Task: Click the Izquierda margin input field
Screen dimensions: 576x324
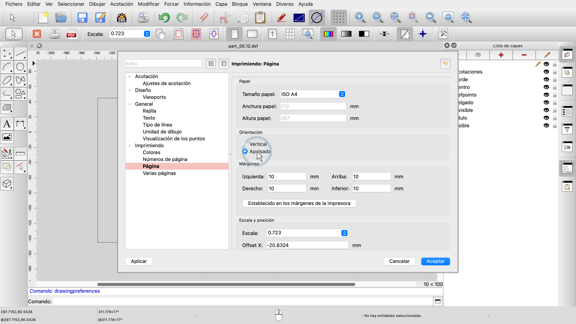Action: [x=286, y=177]
